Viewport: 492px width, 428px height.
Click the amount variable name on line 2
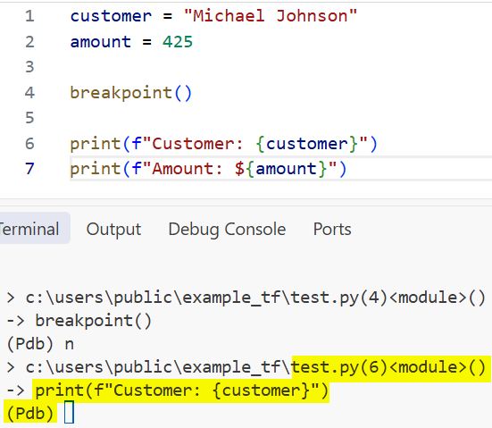pyautogui.click(x=101, y=42)
